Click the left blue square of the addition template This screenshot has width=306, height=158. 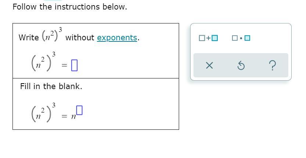201,38
